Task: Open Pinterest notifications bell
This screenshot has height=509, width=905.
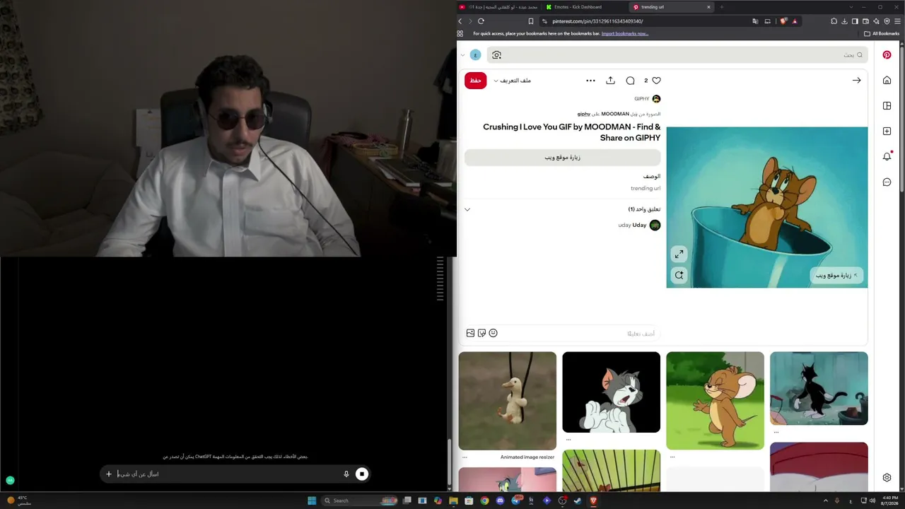Action: coord(887,156)
